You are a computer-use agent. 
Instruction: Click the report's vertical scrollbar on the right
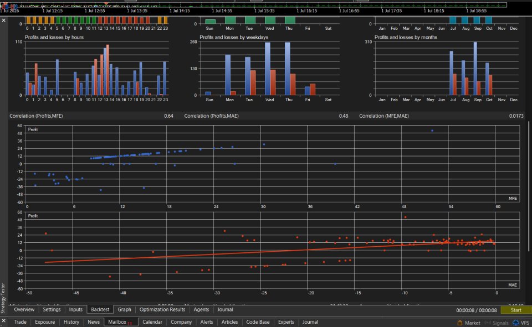(x=529, y=186)
